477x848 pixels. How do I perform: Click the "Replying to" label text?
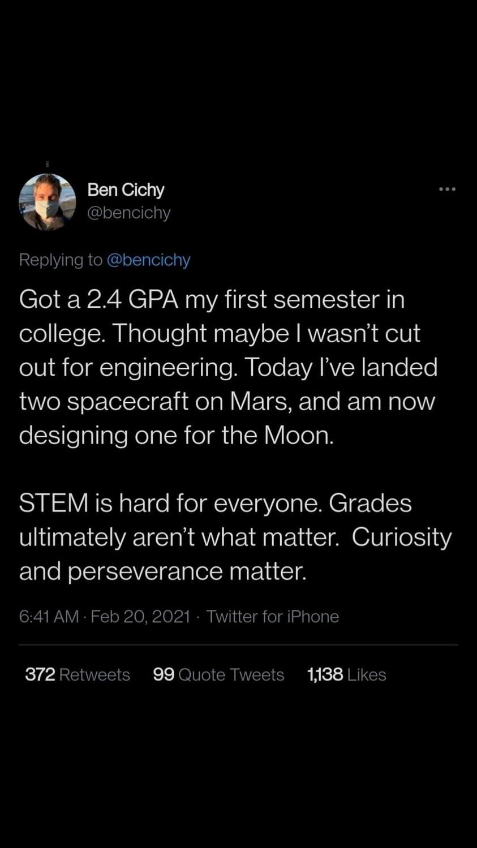pos(61,260)
